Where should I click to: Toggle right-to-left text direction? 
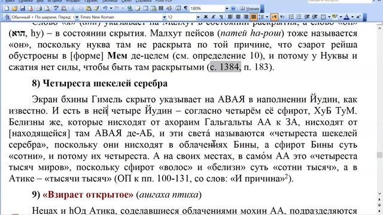(282, 17)
